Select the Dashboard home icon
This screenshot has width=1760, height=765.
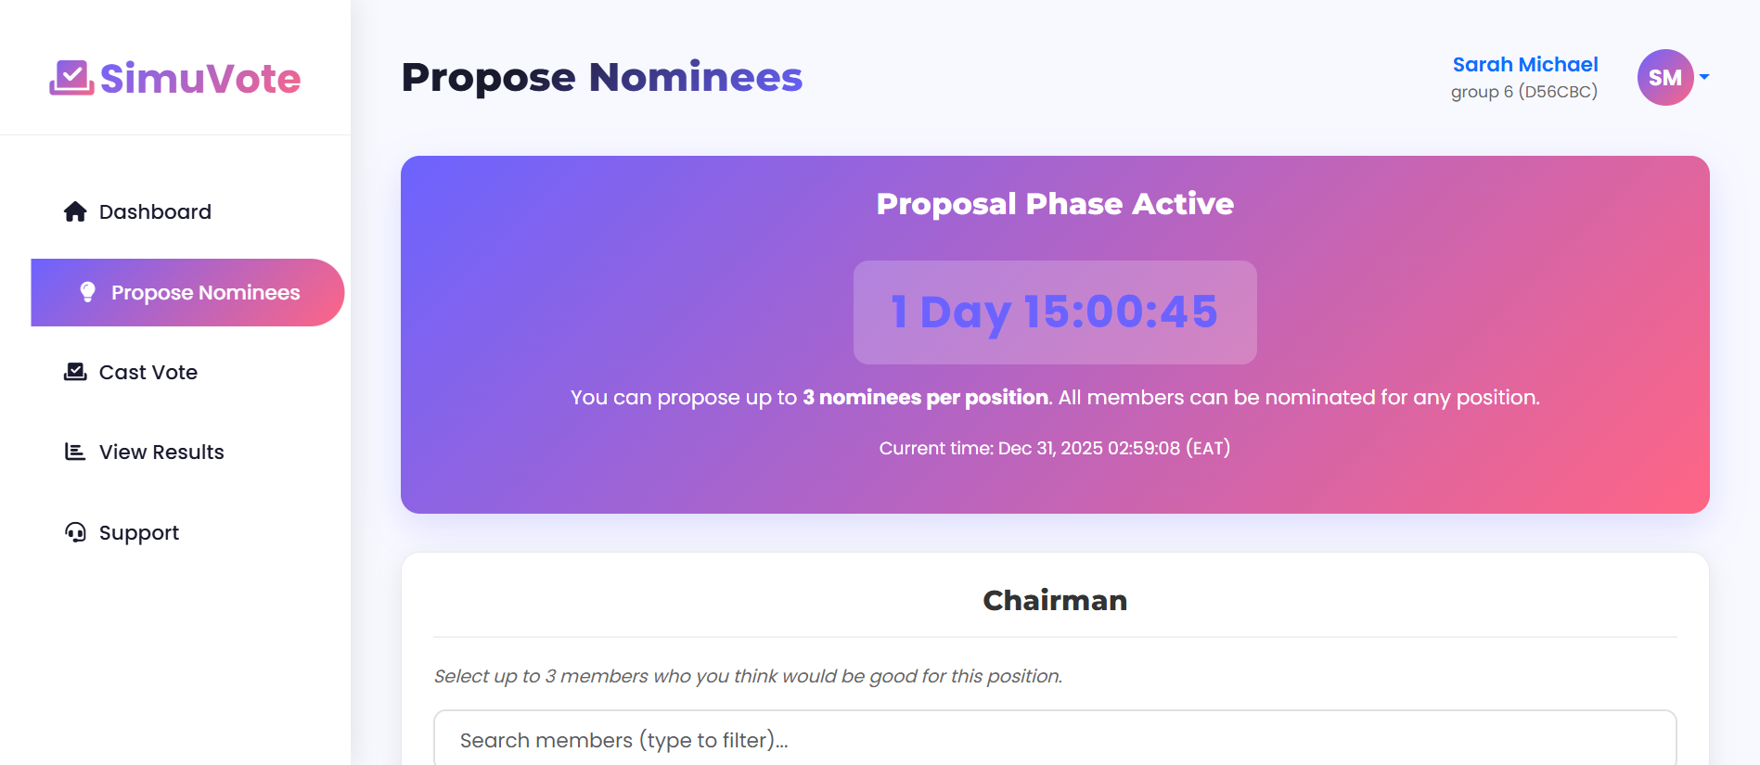tap(75, 211)
